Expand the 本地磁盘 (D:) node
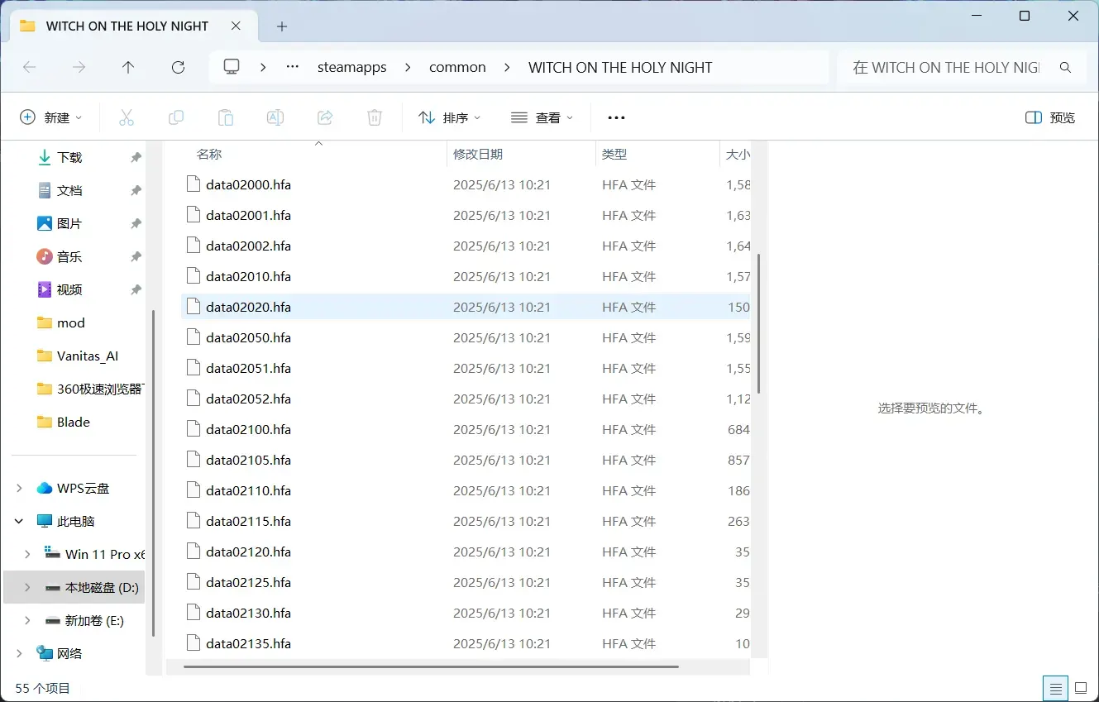The width and height of the screenshot is (1099, 702). click(27, 587)
